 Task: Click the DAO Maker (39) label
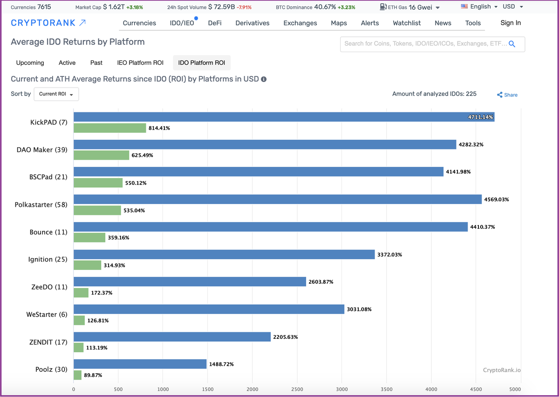(42, 150)
